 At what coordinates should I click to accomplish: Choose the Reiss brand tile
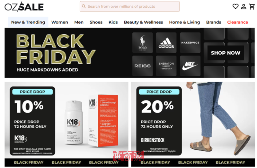[x=142, y=66]
